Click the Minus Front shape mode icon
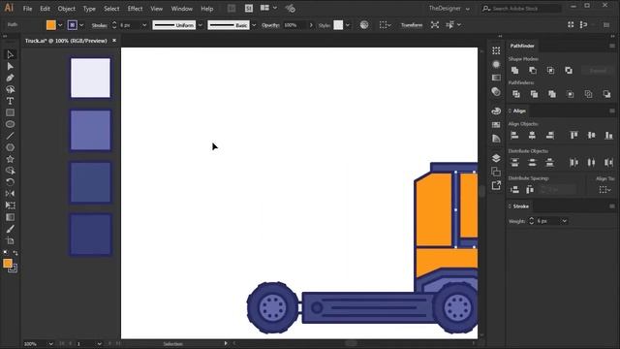 click(x=533, y=71)
